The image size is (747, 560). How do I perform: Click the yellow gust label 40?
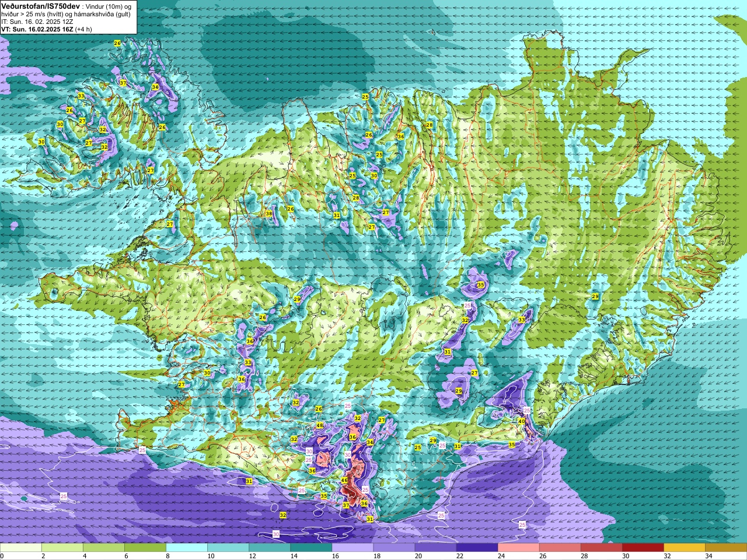(x=521, y=421)
